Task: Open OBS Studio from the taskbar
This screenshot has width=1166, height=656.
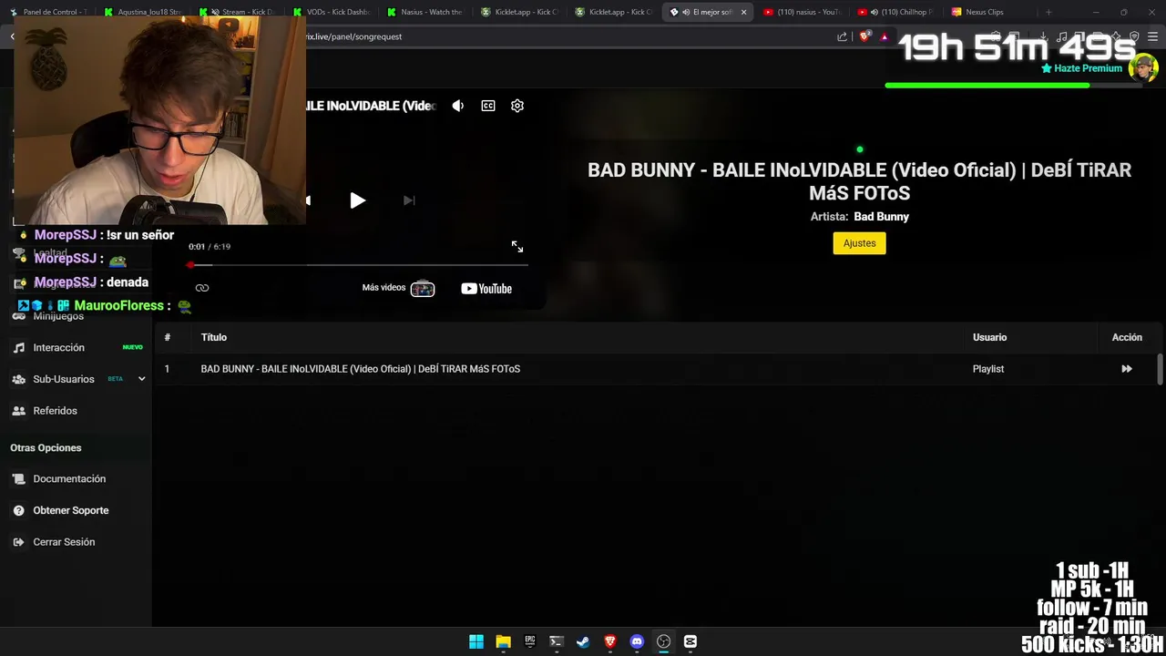Action: (664, 641)
